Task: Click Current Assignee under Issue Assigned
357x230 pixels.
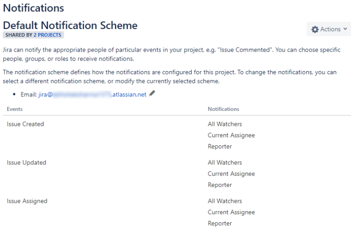Action: [231, 212]
